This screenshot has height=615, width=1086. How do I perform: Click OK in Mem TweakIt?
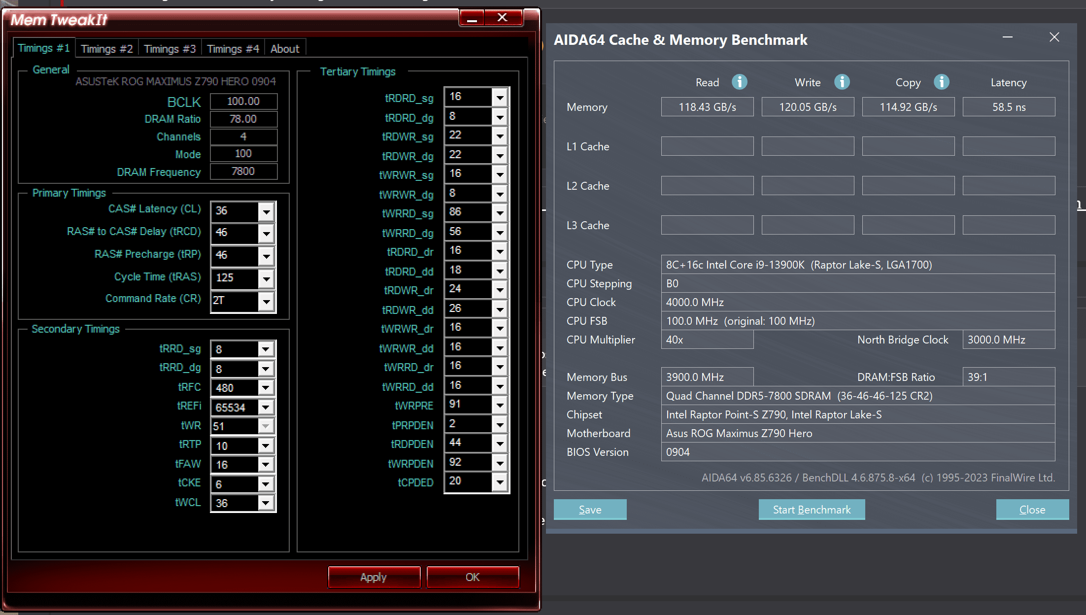473,577
